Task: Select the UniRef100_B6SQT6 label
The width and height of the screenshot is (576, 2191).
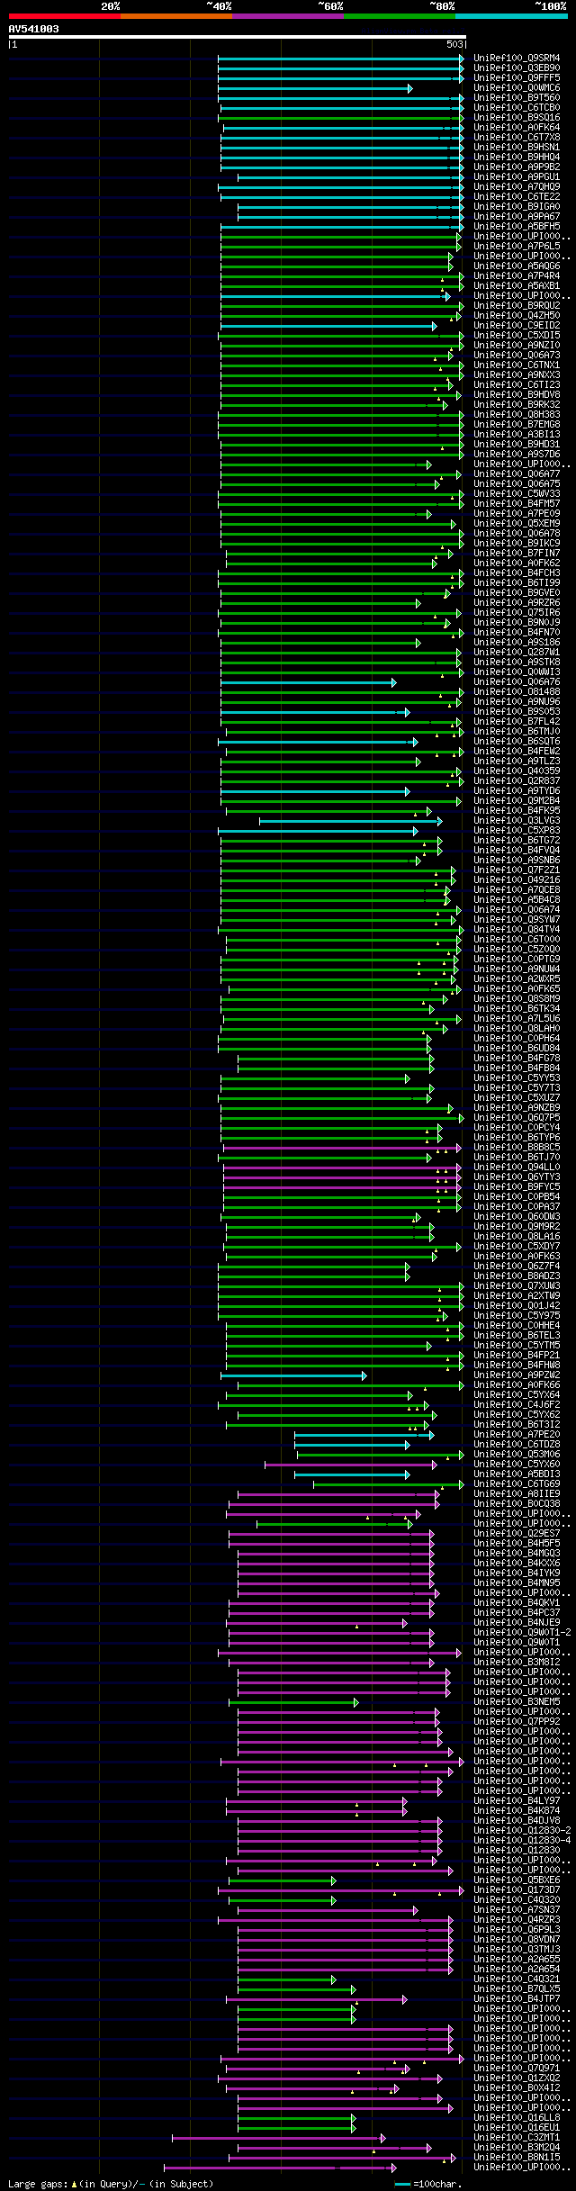Action: coord(517,742)
